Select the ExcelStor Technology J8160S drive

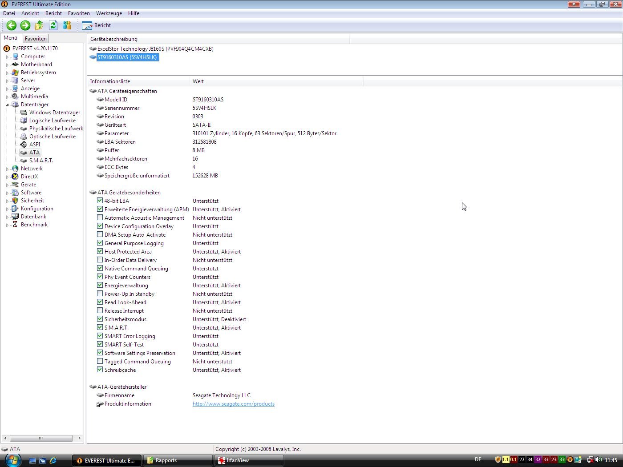155,49
